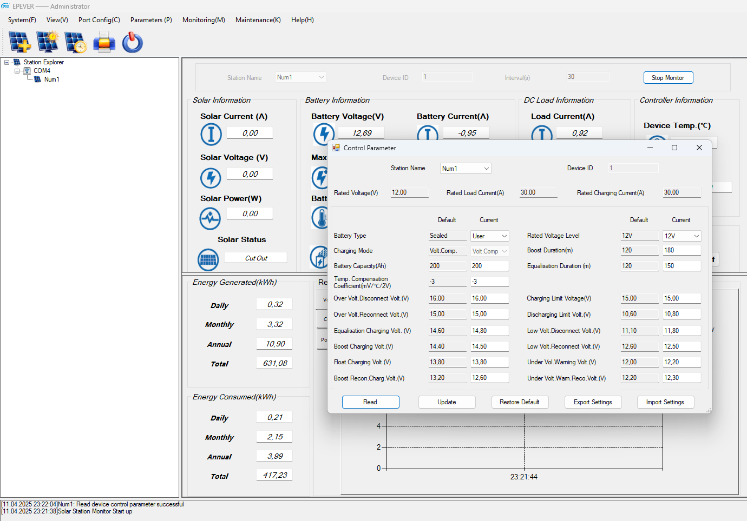Open the Monitoring(M) menu
Viewport: 747px width, 521px height.
[x=204, y=20]
